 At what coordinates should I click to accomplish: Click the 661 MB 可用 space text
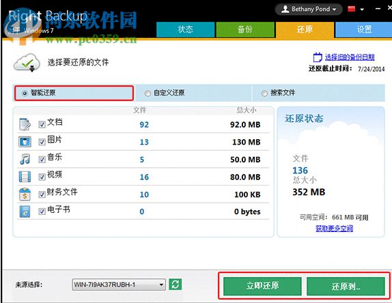[350, 217]
